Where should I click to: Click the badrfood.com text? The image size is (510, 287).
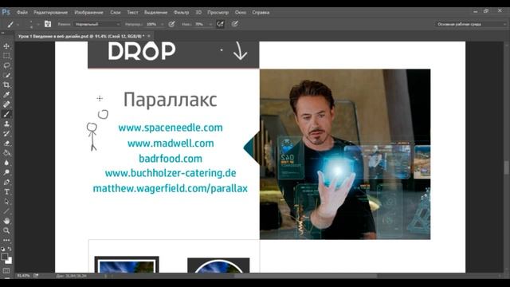tap(171, 159)
